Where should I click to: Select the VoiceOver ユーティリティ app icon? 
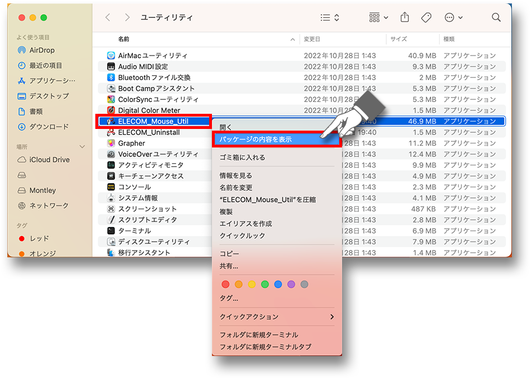(x=110, y=154)
